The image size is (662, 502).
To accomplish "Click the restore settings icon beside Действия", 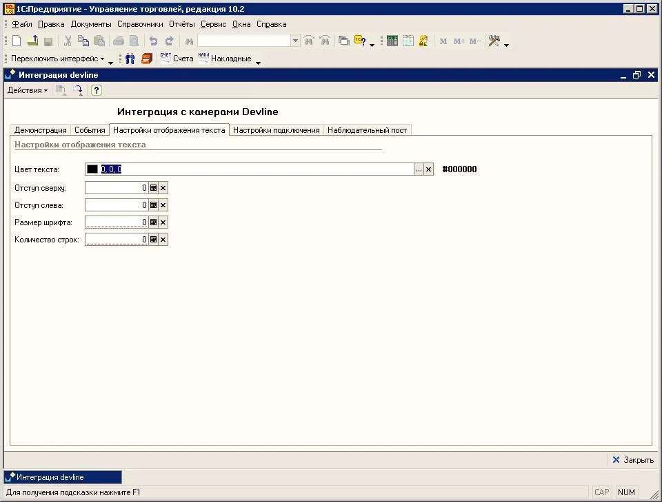I will 61,90.
